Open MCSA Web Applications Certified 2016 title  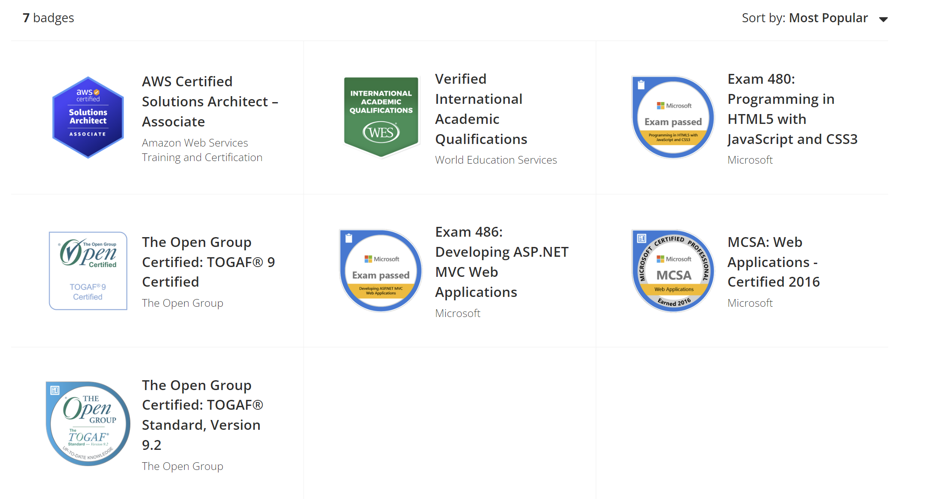(x=774, y=262)
